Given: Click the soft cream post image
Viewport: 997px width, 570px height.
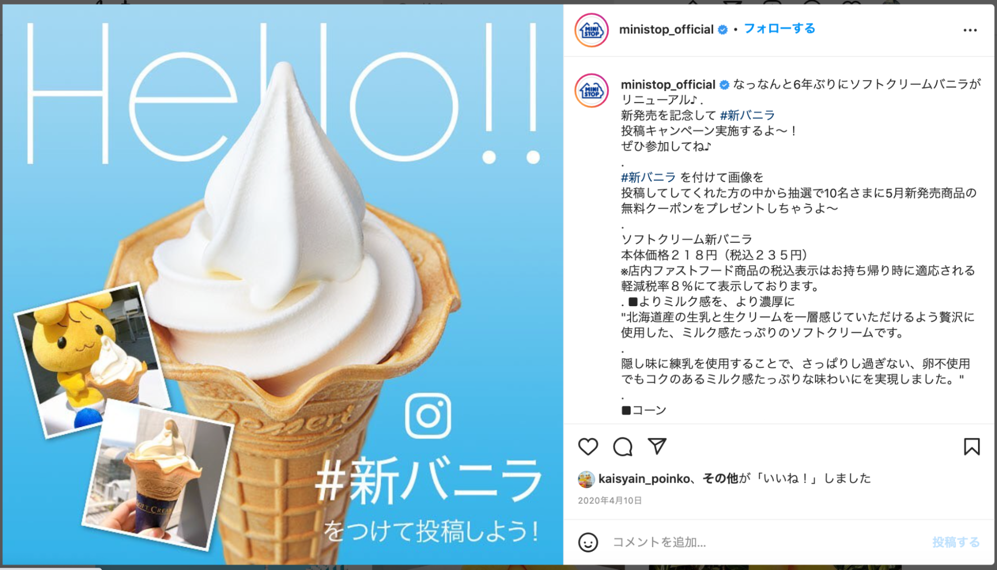Looking at the screenshot, I should pyautogui.click(x=283, y=285).
